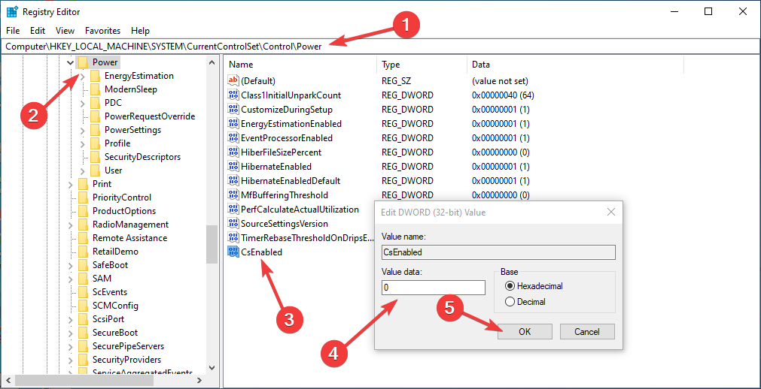Click the tree pane vertical scrollbar thumb
Viewport: 761px width, 389px height.
(x=212, y=243)
